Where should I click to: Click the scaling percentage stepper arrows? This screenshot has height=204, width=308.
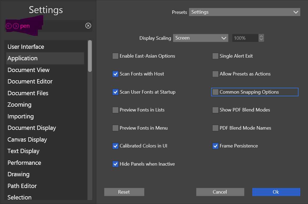pyautogui.click(x=261, y=38)
